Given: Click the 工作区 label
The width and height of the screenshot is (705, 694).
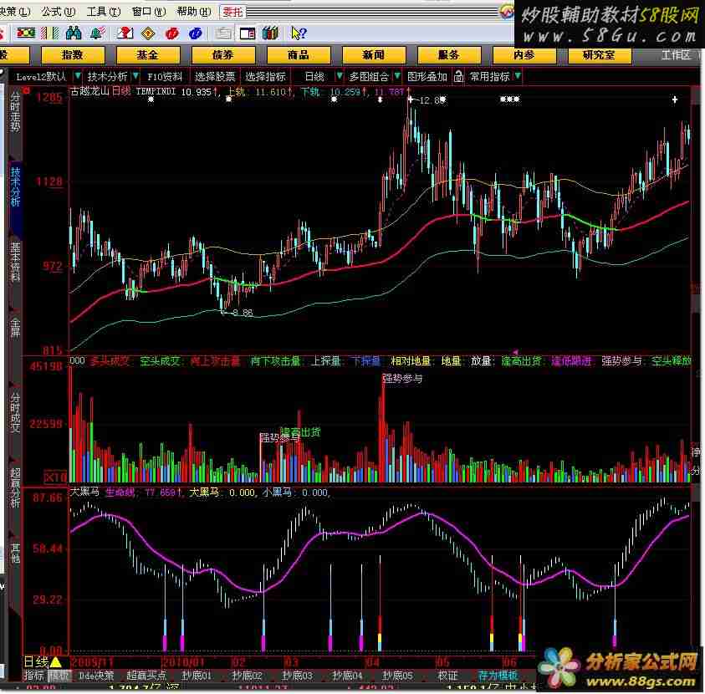Looking at the screenshot, I should coord(676,55).
